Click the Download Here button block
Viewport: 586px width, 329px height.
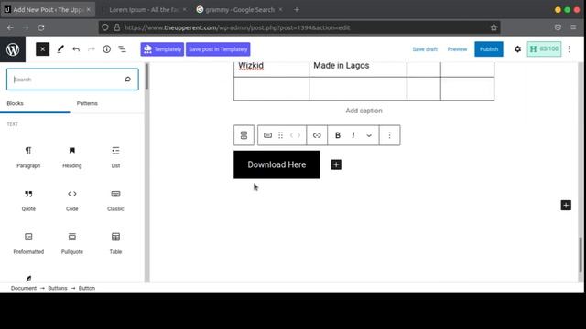pyautogui.click(x=277, y=164)
